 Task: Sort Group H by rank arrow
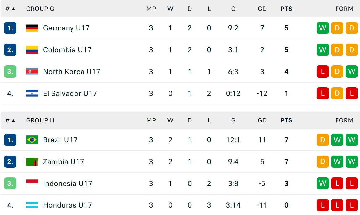[x=13, y=120]
